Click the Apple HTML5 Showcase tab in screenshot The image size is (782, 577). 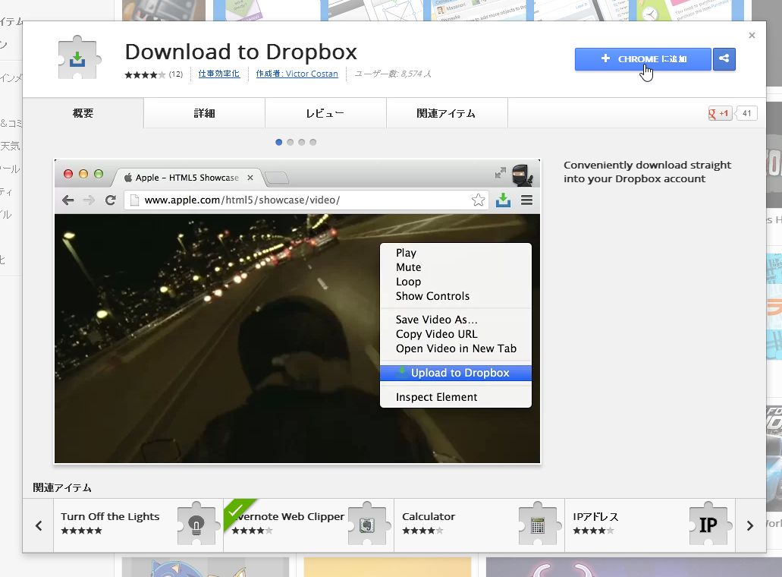point(187,178)
